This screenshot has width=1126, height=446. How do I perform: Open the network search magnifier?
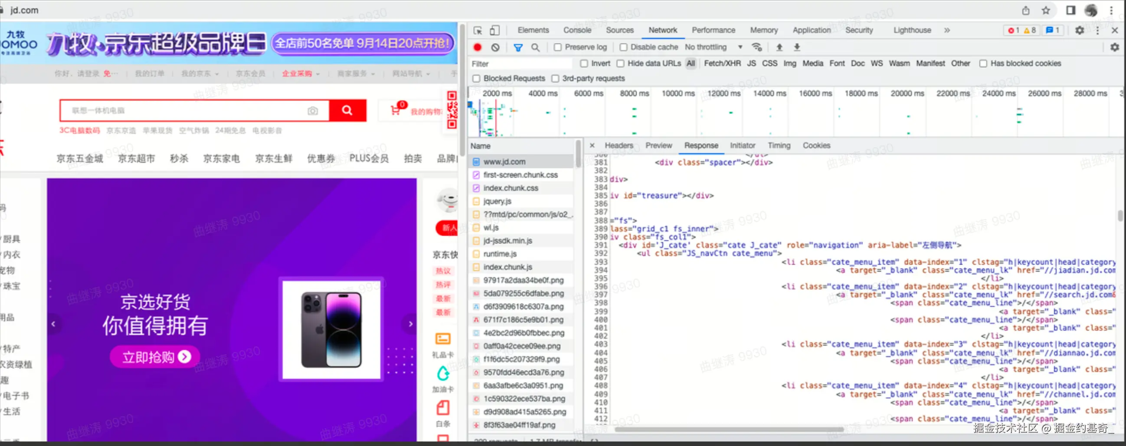coord(535,47)
